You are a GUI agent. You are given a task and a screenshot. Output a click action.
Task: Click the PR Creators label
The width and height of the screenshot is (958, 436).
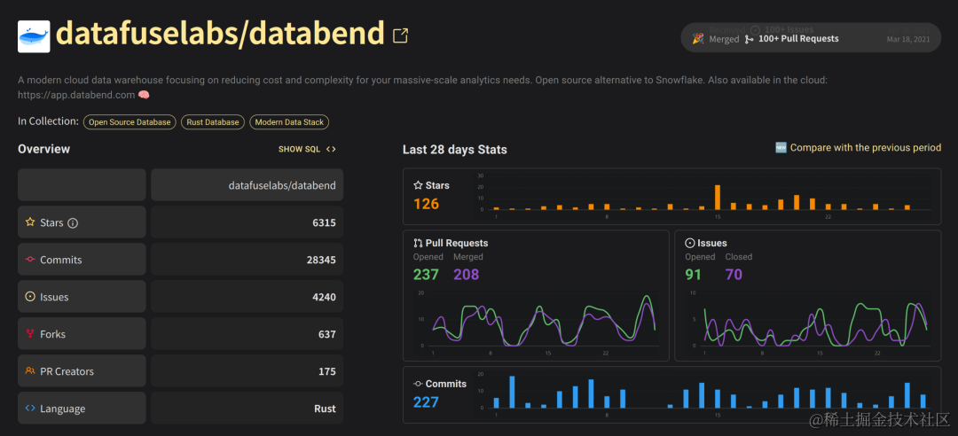click(x=67, y=371)
